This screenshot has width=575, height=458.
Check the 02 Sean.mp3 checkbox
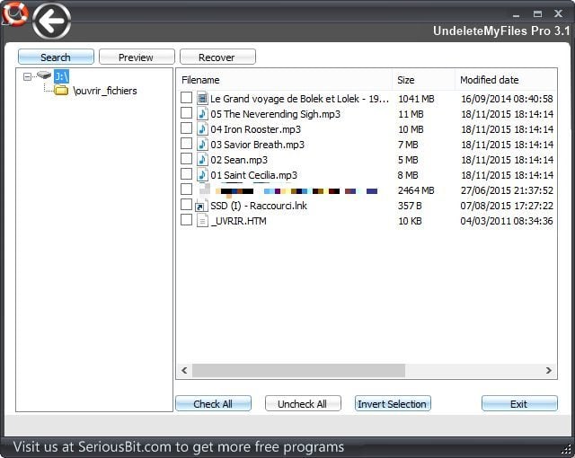pyautogui.click(x=186, y=159)
